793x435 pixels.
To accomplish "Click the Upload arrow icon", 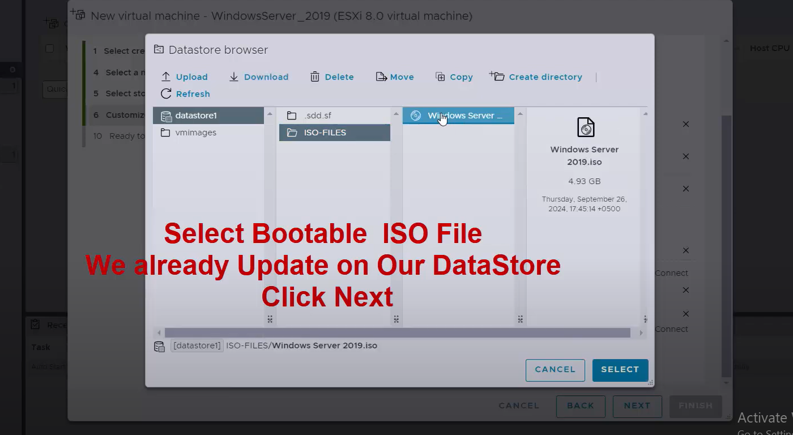I will [166, 77].
